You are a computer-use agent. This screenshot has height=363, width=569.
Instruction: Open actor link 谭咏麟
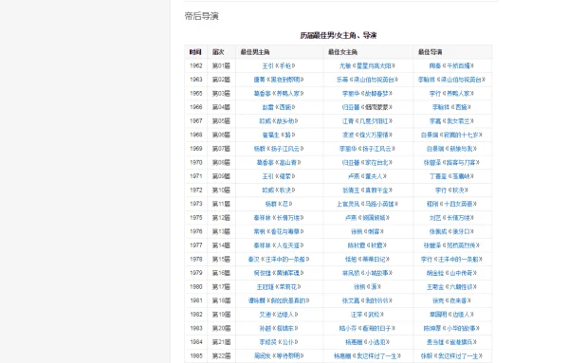[x=257, y=300]
